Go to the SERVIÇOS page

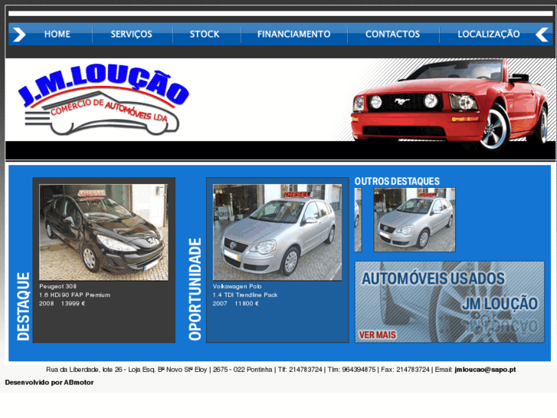[x=131, y=35]
